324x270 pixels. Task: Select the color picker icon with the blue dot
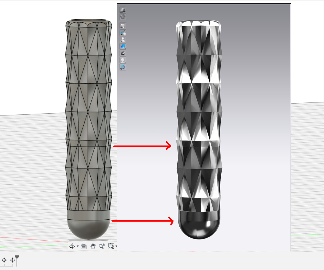(122, 32)
